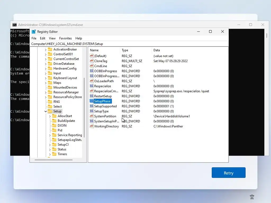271x203 pixels.
Task: Select the Maps key in tree
Action: [57, 83]
